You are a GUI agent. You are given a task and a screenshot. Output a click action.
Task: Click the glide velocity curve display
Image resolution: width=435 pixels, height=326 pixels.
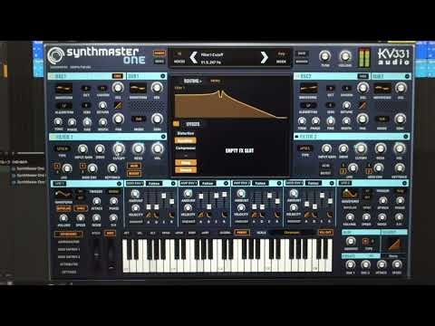coord(394,244)
